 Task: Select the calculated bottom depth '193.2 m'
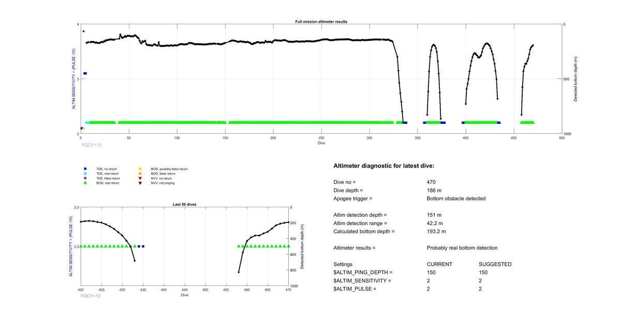pos(437,232)
